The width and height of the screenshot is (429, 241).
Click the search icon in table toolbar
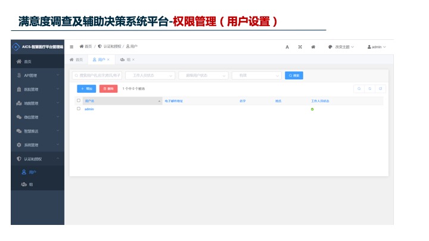(359, 89)
